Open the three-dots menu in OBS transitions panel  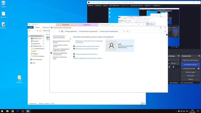click(177, 67)
